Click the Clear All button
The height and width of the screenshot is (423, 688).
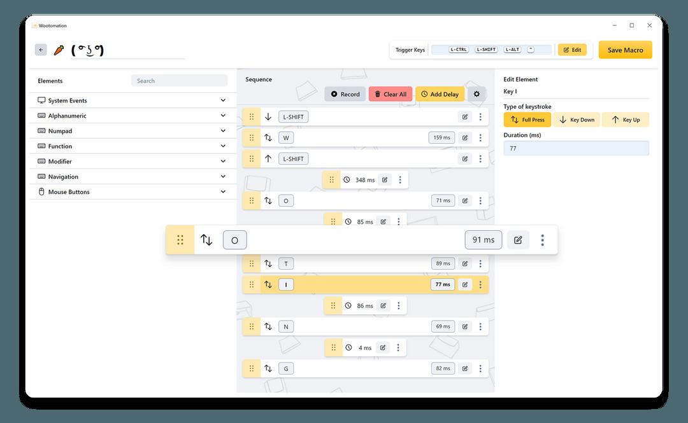[391, 94]
